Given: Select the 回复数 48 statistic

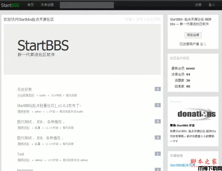Looking at the screenshot, I should tap(182, 86).
